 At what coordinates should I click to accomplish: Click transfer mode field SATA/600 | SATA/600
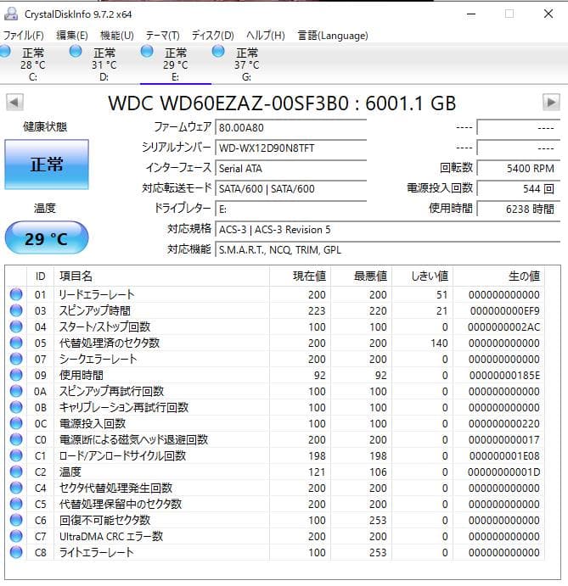[290, 189]
